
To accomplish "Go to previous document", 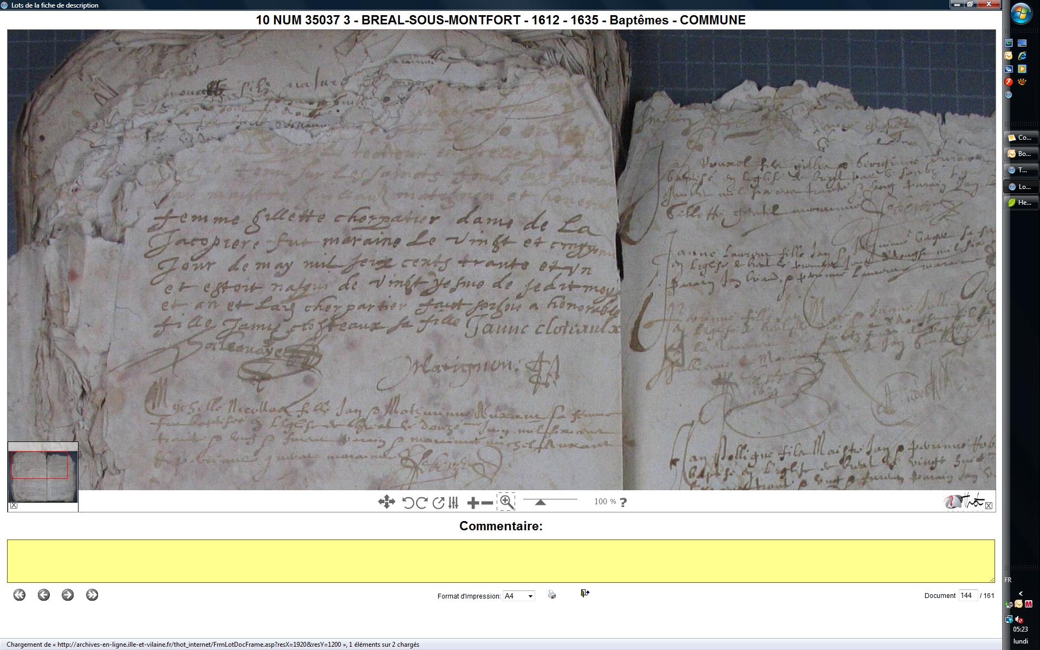I will (x=44, y=595).
